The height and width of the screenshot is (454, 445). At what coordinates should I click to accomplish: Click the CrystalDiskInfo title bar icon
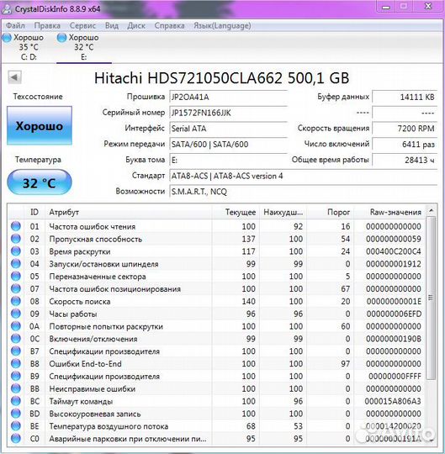pyautogui.click(x=7, y=8)
